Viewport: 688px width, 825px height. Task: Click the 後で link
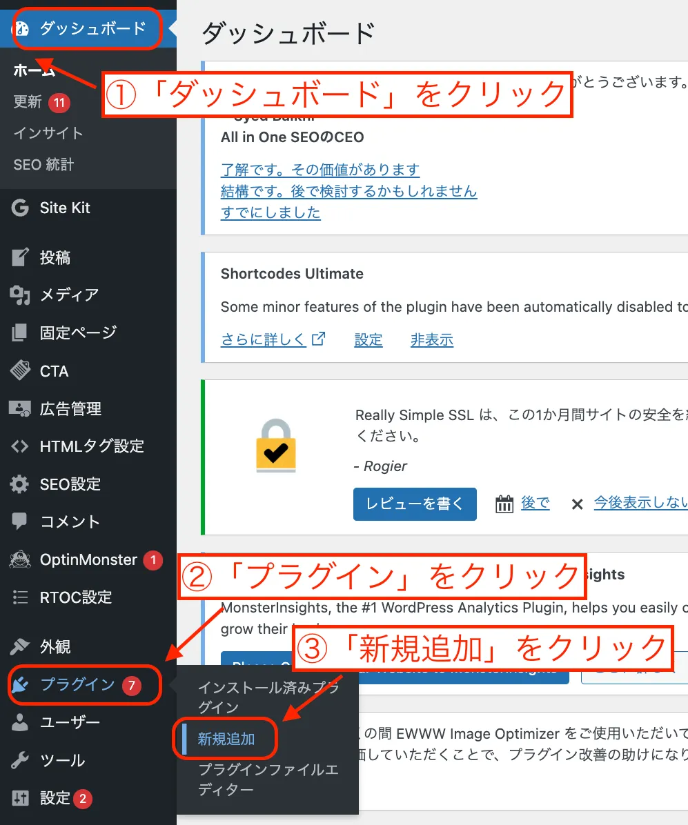(535, 503)
